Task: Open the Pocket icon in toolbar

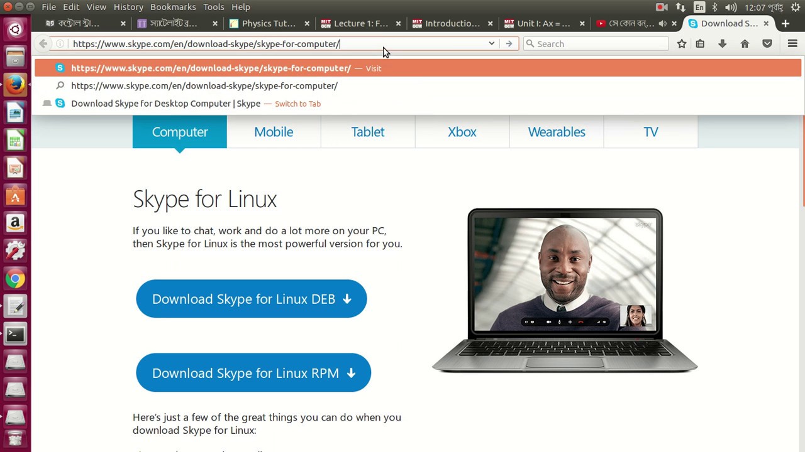Action: pos(767,44)
